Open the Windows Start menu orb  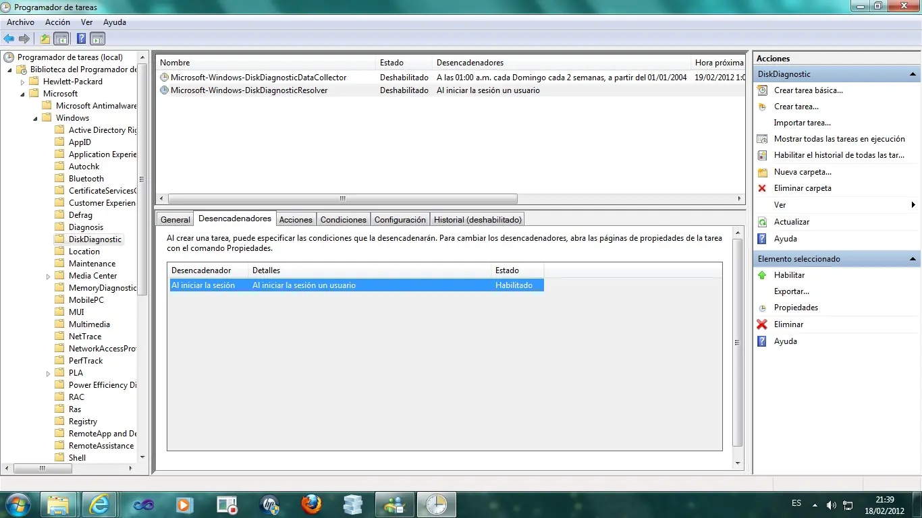tap(17, 504)
